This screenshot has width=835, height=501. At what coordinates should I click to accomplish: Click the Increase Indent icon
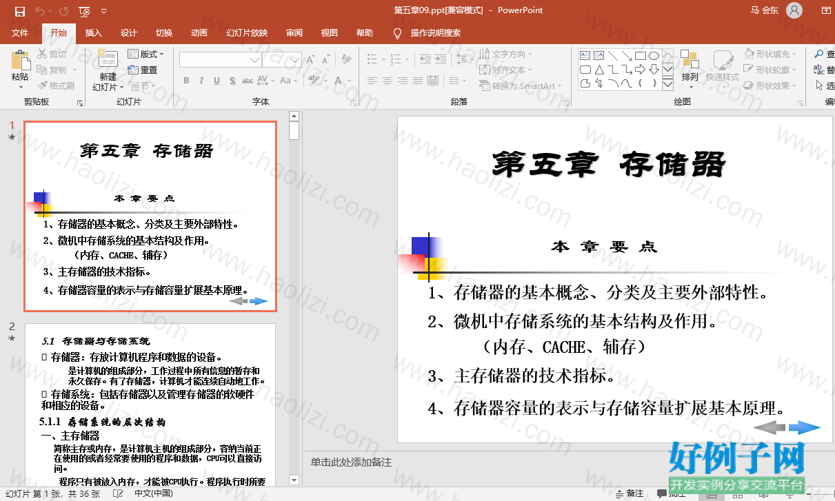click(x=441, y=59)
